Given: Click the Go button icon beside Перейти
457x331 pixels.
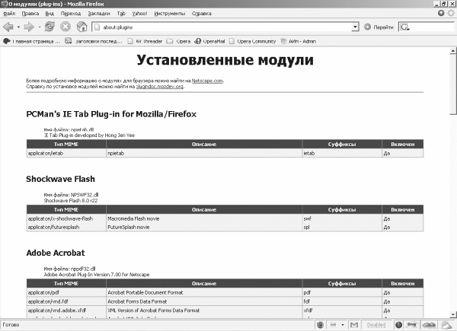Looking at the screenshot, I should pyautogui.click(x=368, y=27).
